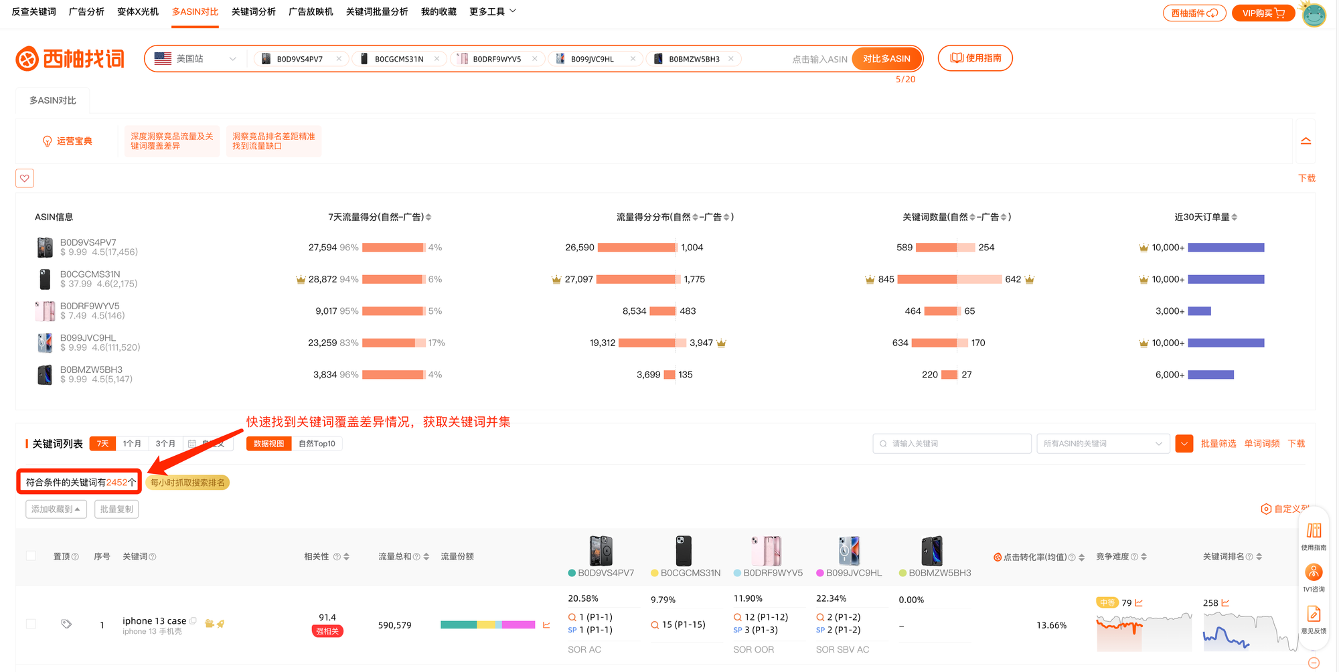The width and height of the screenshot is (1339, 672).
Task: Open the 广告分析 menu item
Action: pyautogui.click(x=86, y=11)
